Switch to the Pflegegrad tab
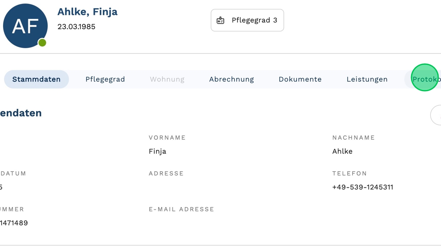 tap(105, 79)
